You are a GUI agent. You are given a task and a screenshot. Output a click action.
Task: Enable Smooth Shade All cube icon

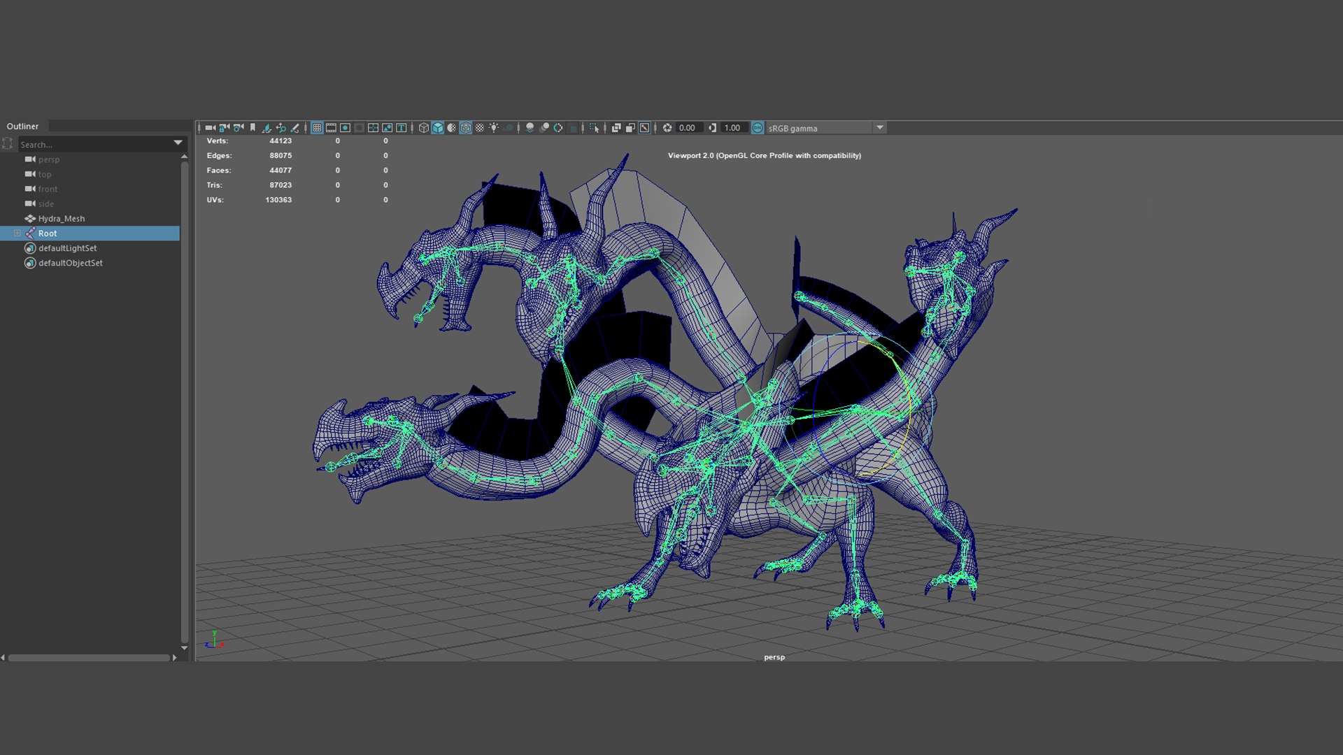[x=437, y=128]
